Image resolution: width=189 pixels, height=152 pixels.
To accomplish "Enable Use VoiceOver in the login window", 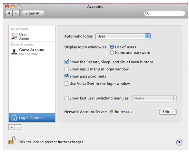I will [x=66, y=84].
